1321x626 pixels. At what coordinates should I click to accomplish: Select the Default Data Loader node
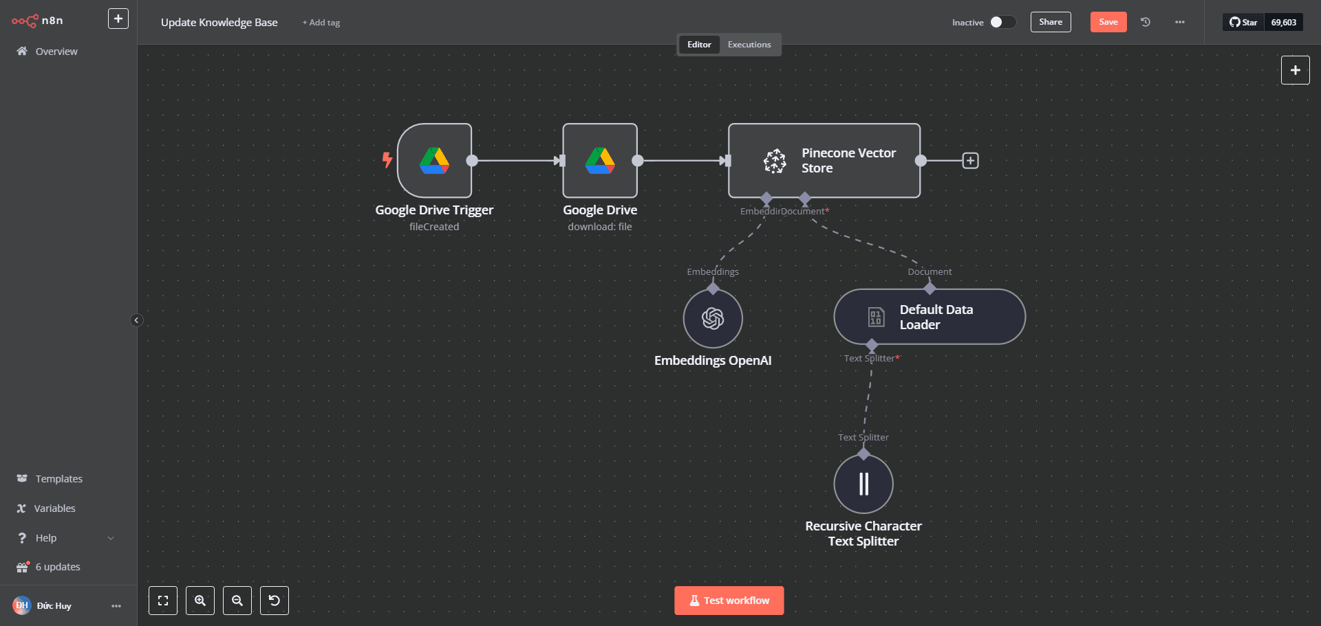[930, 317]
